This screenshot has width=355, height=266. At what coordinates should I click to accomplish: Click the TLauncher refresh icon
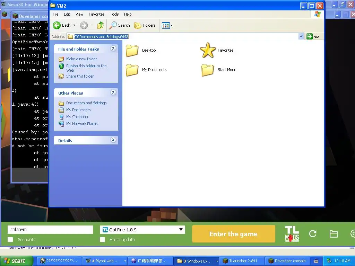pos(313,234)
